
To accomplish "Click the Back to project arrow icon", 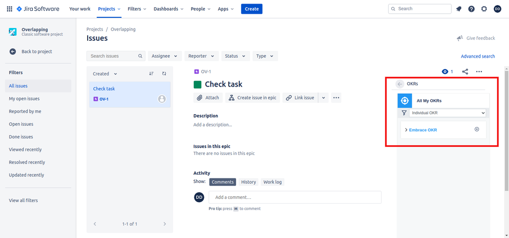I will 13,51.
